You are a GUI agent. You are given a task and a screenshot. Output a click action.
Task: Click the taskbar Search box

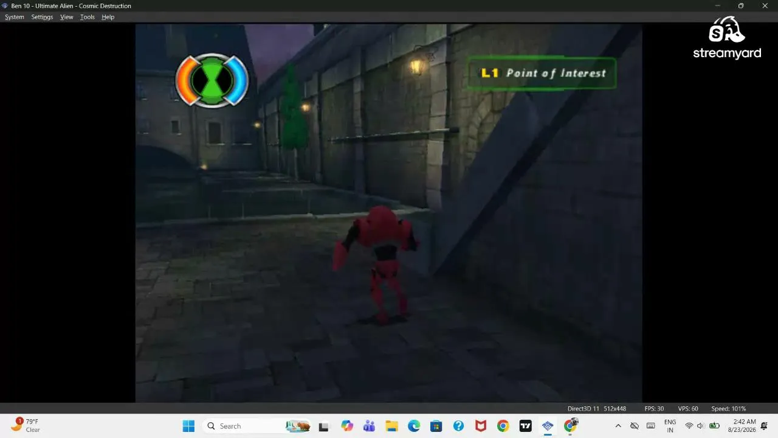(x=256, y=426)
